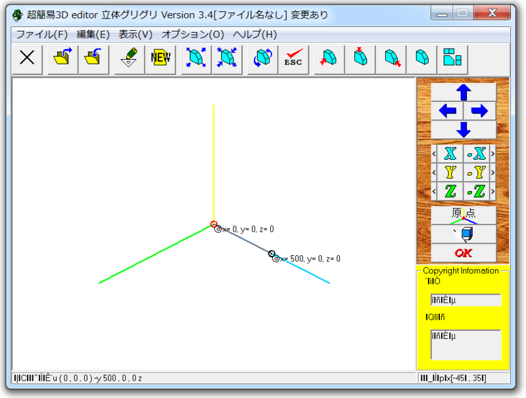Select the eraser edit tool icon
Screen dimensions: 526x398
pos(128,59)
